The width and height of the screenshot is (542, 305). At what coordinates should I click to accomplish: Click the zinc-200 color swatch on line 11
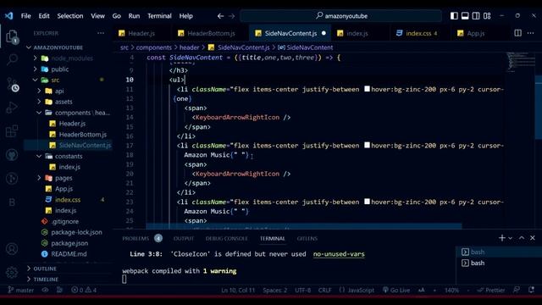click(367, 89)
